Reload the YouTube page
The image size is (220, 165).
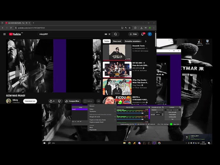11,28
